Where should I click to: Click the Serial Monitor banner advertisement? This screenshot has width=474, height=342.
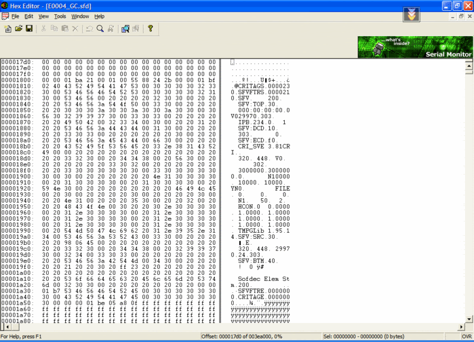coord(415,47)
